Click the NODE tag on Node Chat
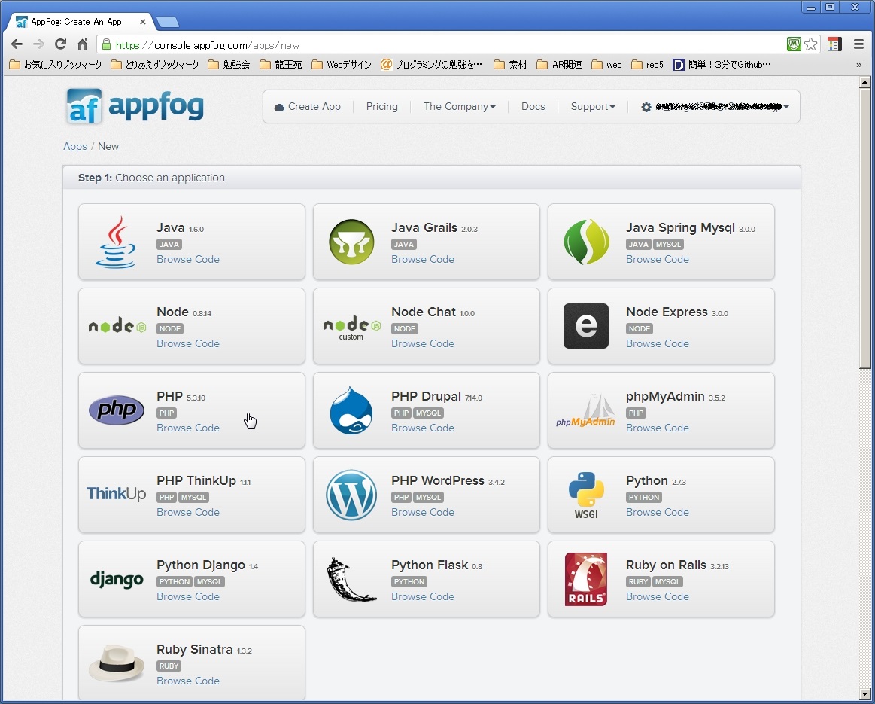Viewport: 875px width, 704px height. click(x=405, y=329)
